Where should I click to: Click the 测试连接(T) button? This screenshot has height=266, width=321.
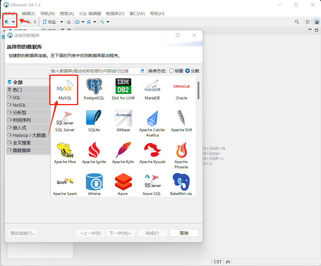(x=23, y=233)
